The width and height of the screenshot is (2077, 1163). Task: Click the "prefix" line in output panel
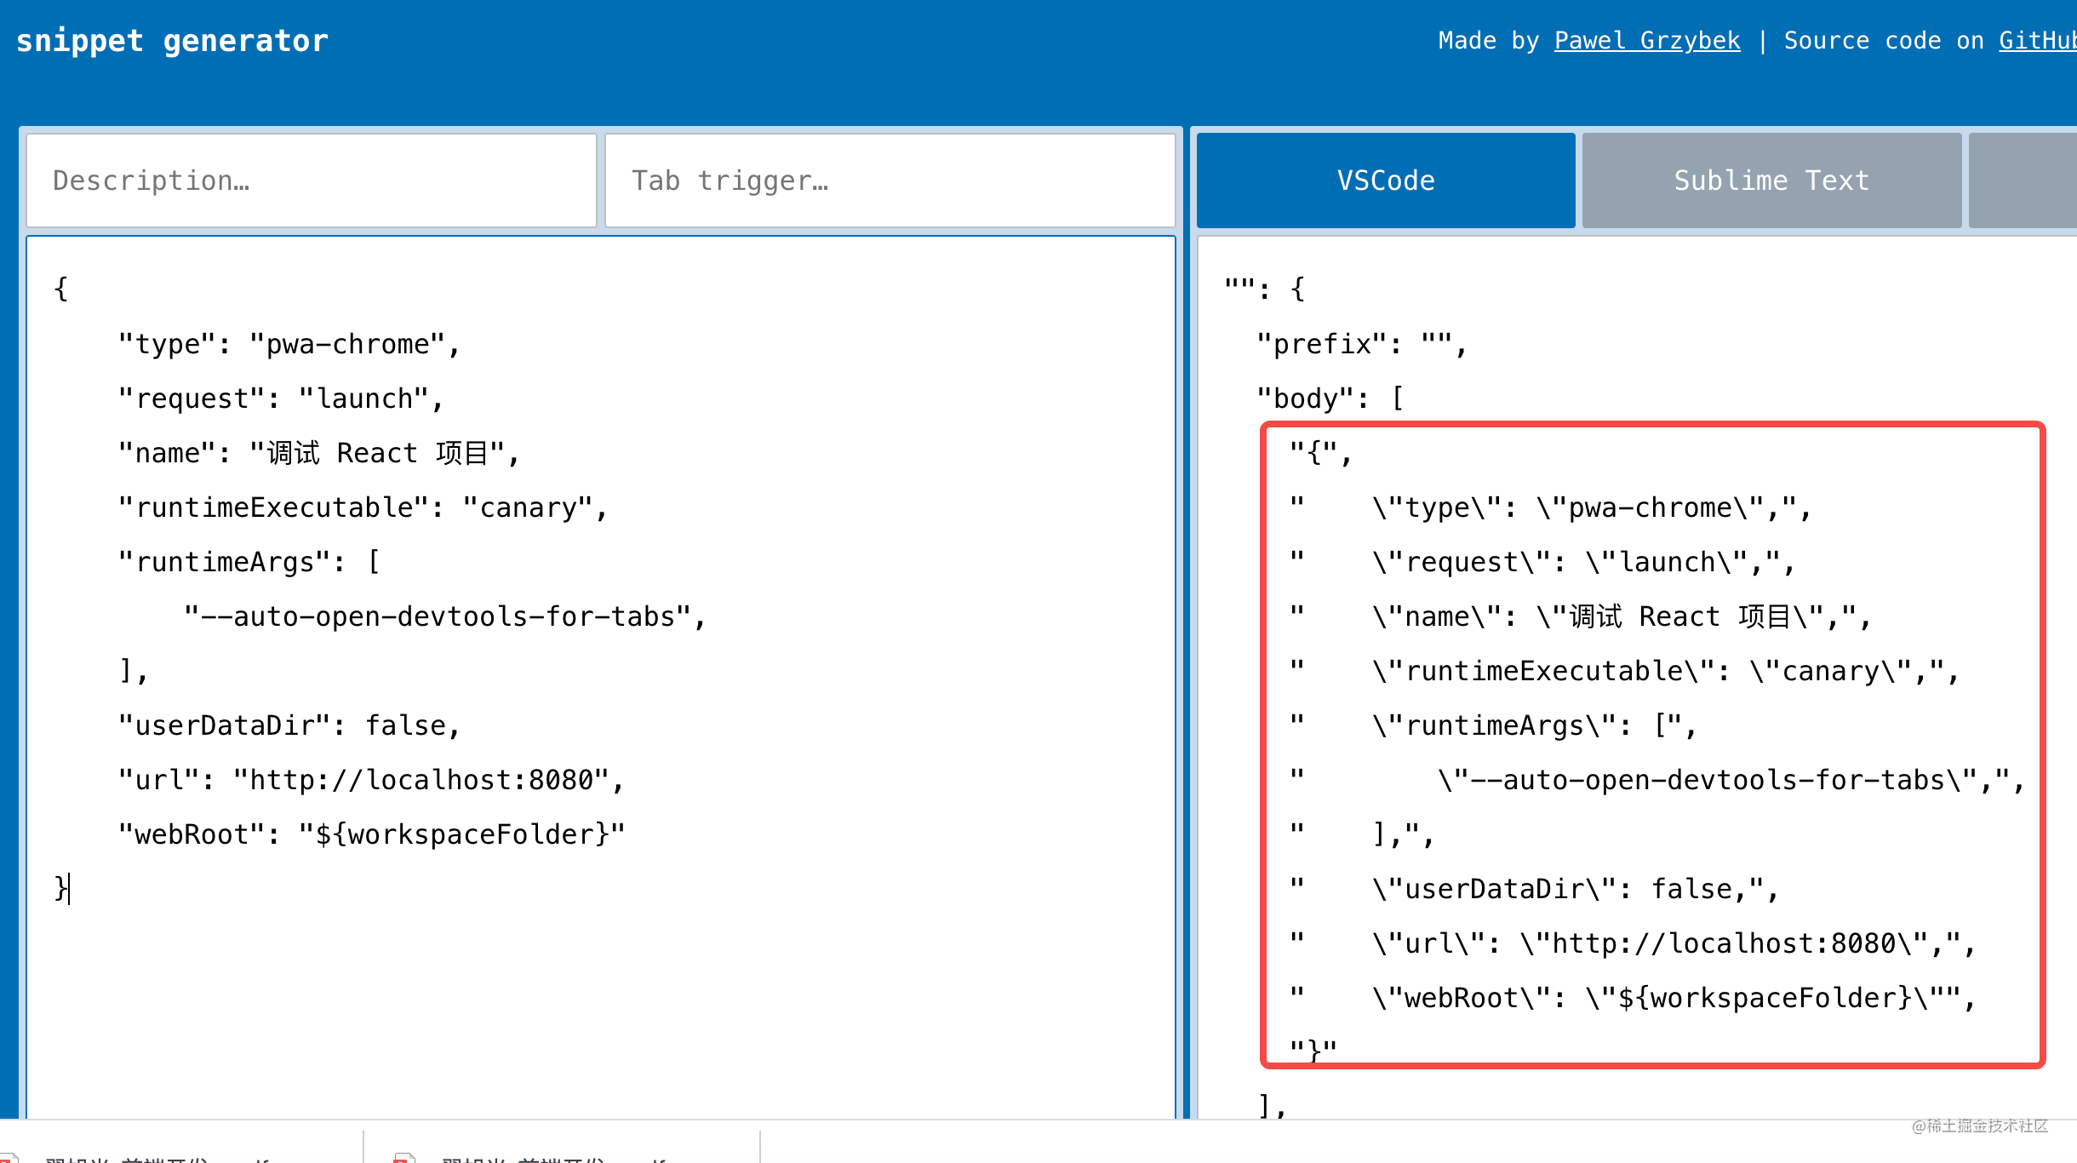(x=1360, y=344)
